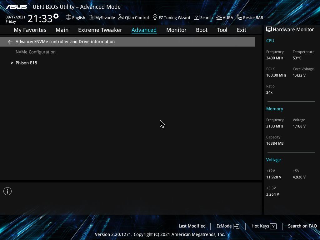The width and height of the screenshot is (320, 240).
Task: Click the memory frequency 2133 MHz value
Action: (274, 126)
